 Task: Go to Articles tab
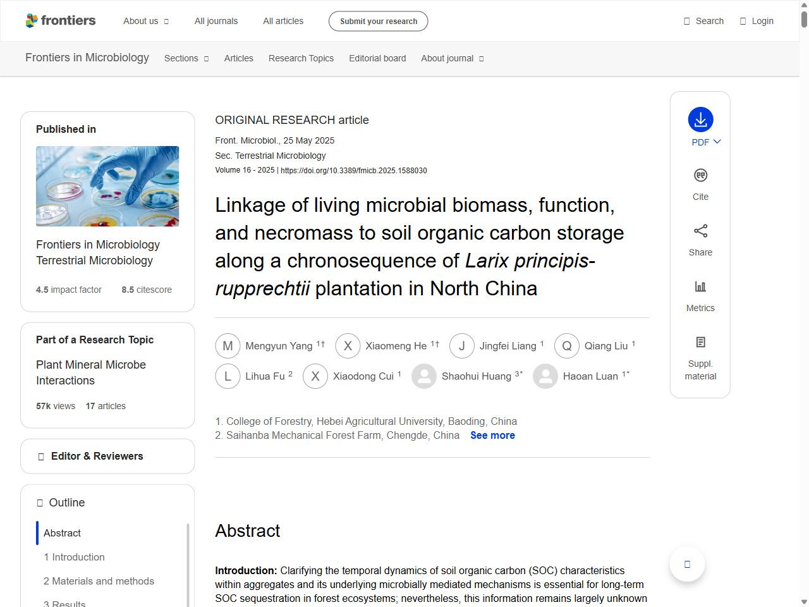(238, 58)
